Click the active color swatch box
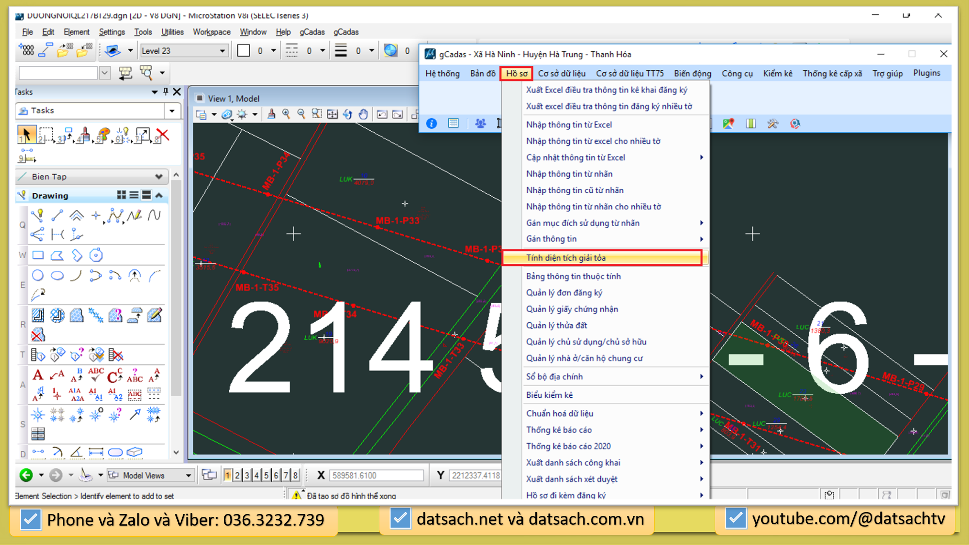Image resolution: width=969 pixels, height=545 pixels. pyautogui.click(x=244, y=51)
